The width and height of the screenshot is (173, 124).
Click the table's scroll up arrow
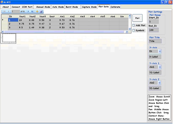pyautogui.click(x=130, y=16)
